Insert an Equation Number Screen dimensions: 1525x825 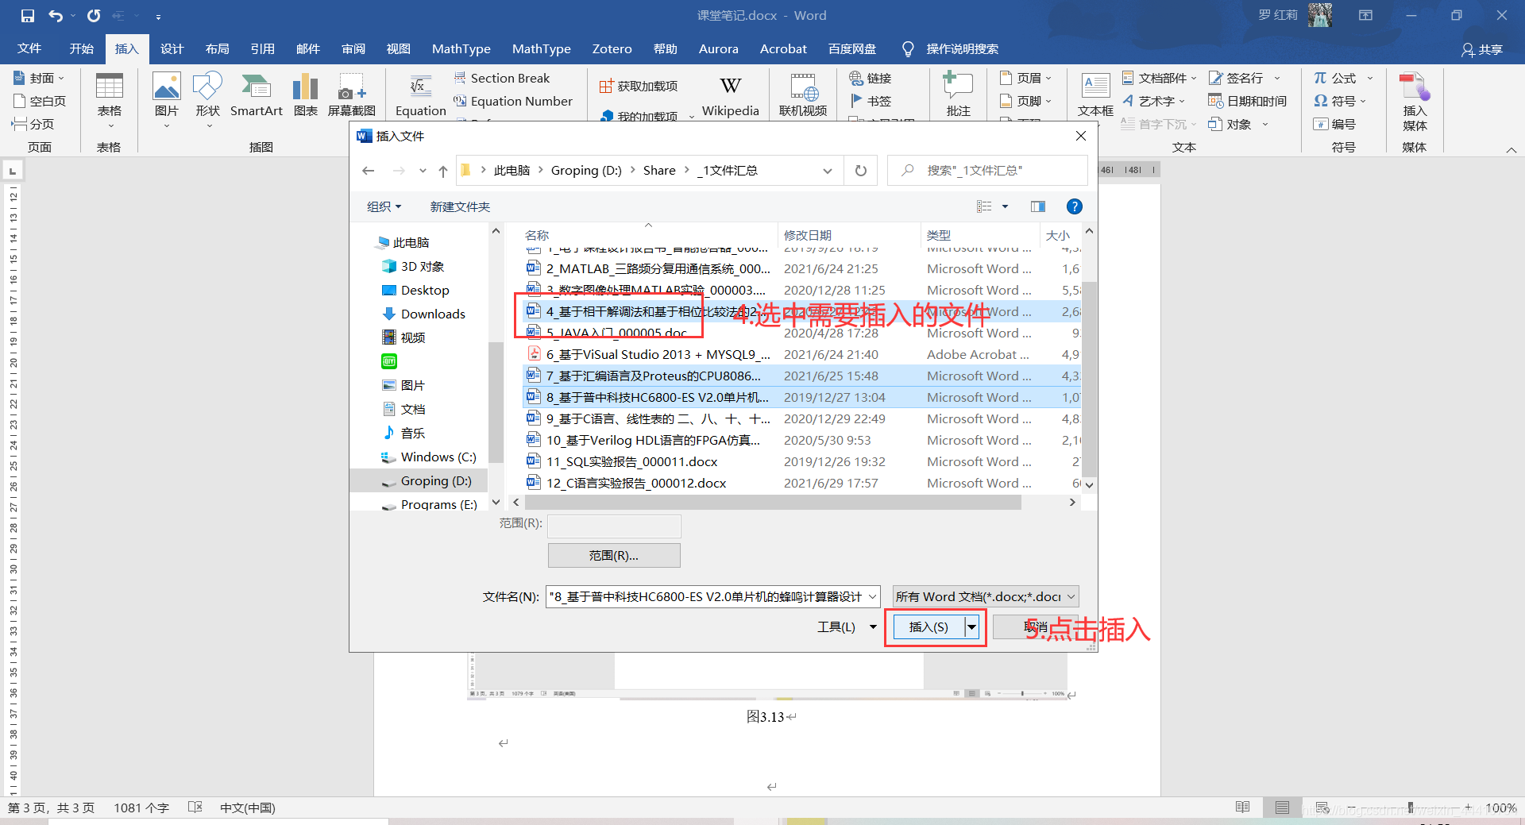pyautogui.click(x=513, y=101)
